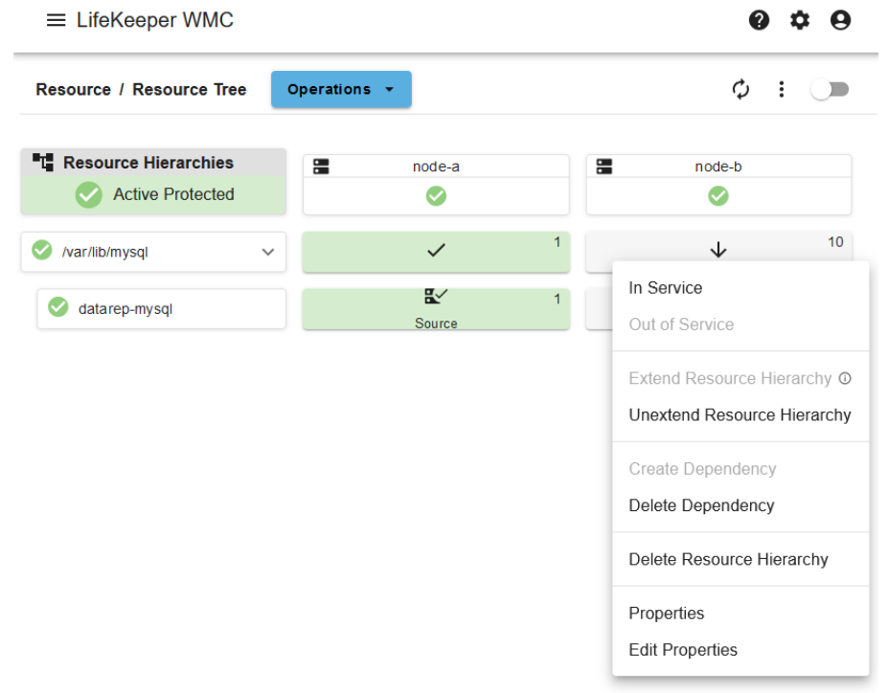Image resolution: width=888 pixels, height=693 pixels.
Task: Click Delete Resource Hierarchy option
Action: (x=728, y=560)
